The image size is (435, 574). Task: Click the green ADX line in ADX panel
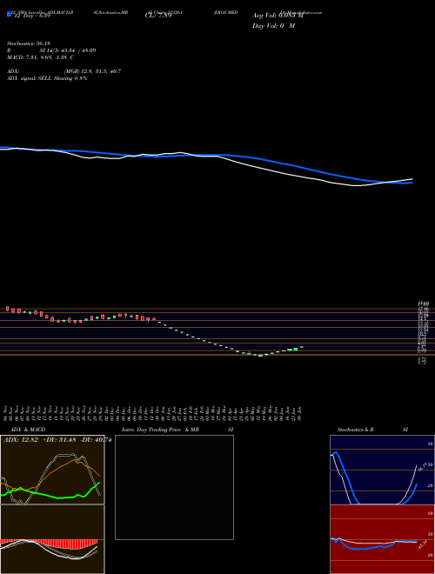coord(50,494)
